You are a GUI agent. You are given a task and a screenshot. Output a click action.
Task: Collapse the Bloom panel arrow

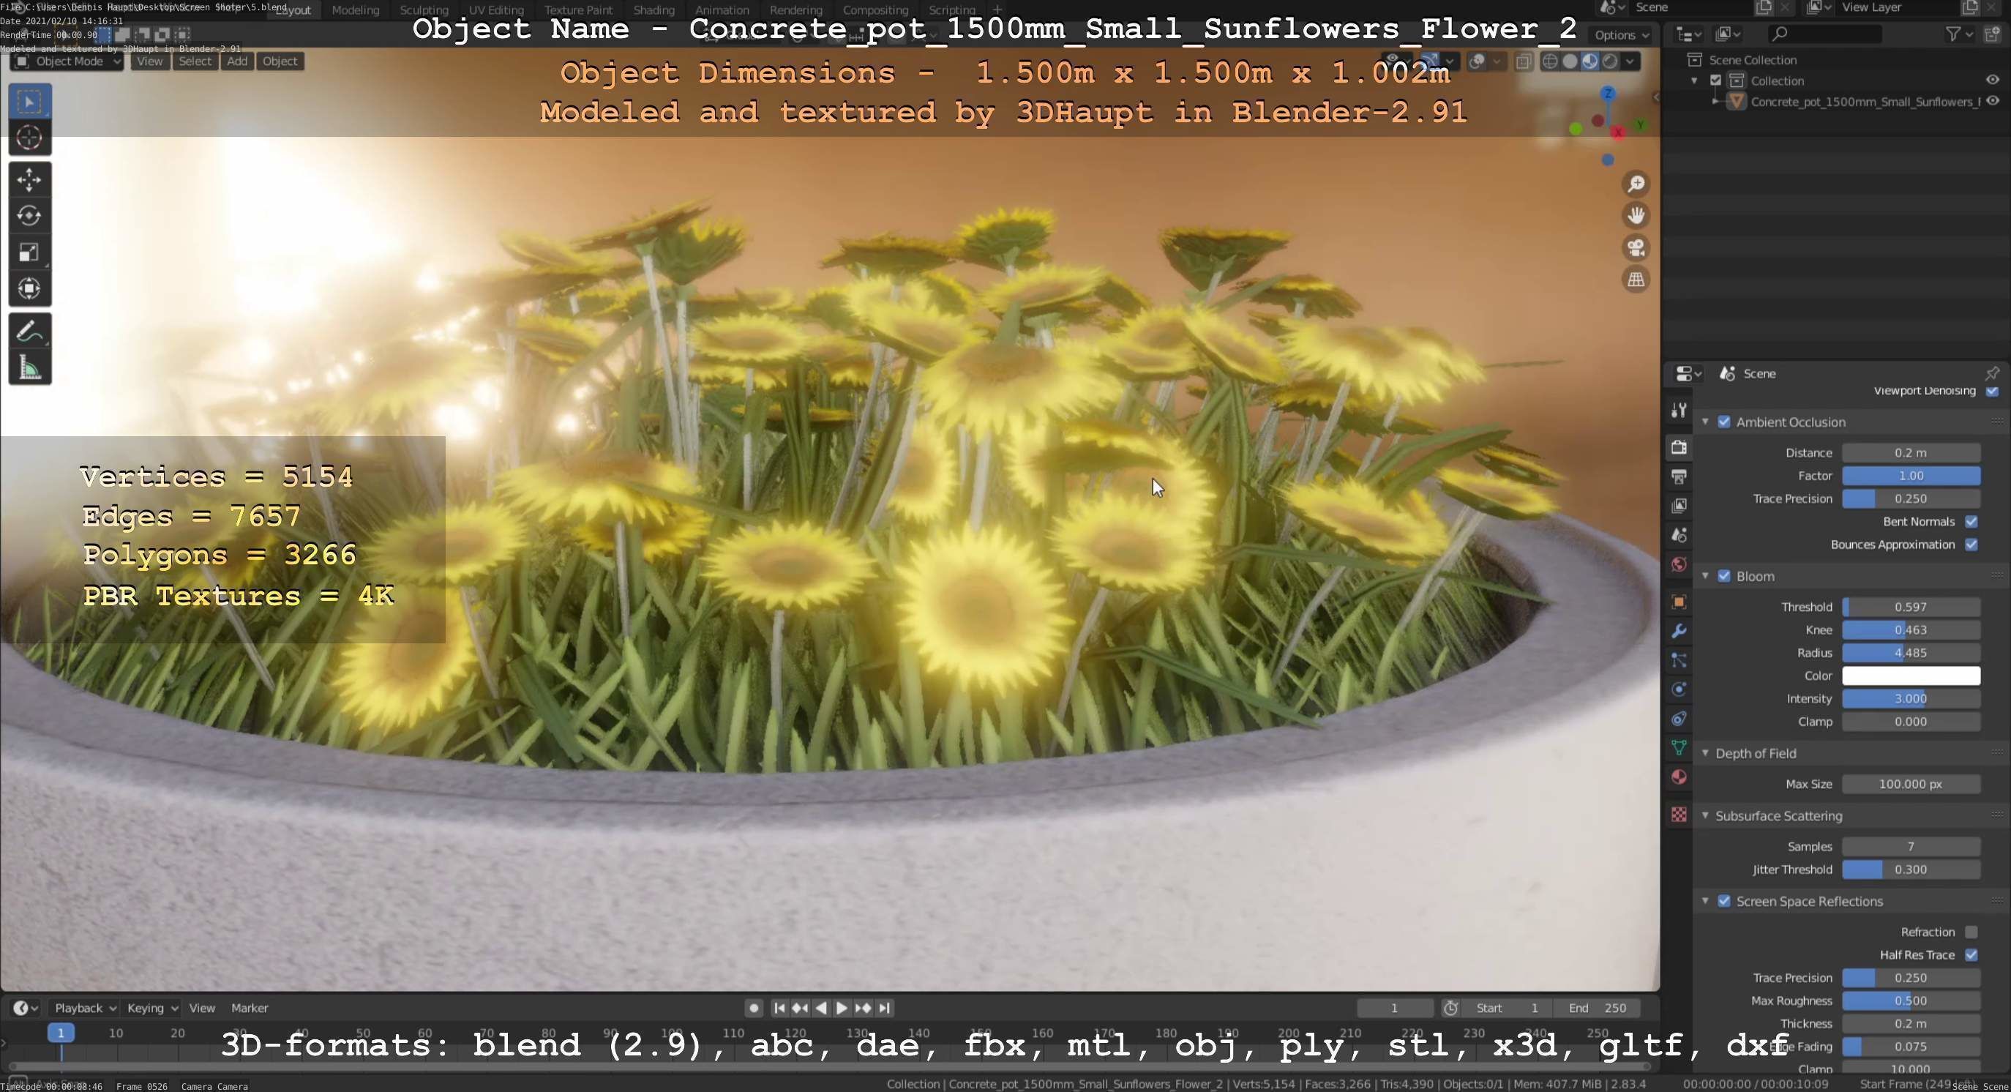(1706, 576)
